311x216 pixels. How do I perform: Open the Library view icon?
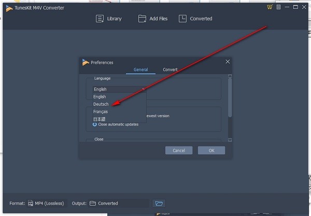(100, 19)
